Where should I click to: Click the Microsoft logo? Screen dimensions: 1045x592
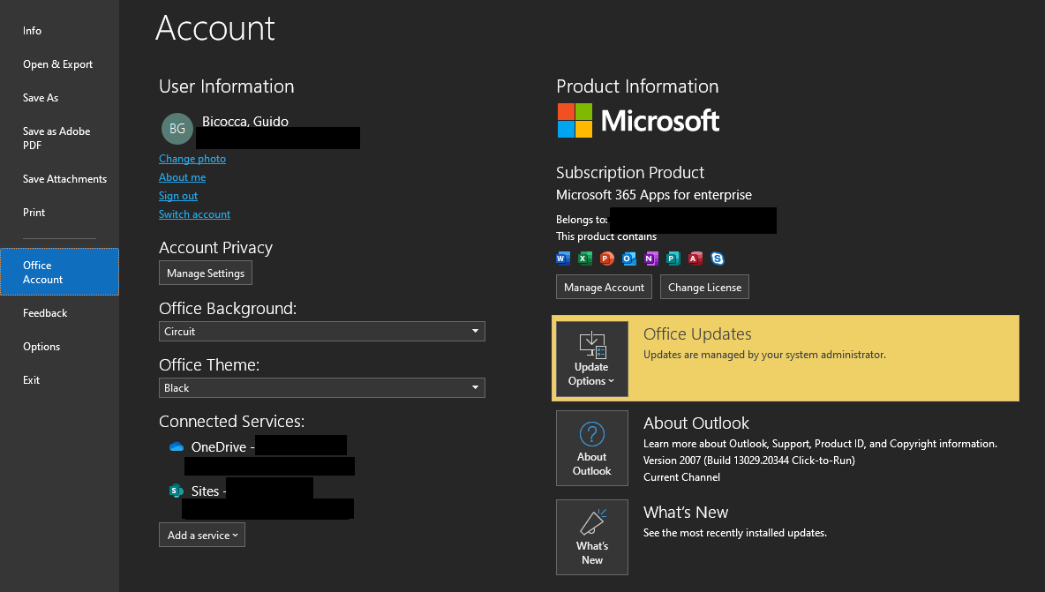638,121
